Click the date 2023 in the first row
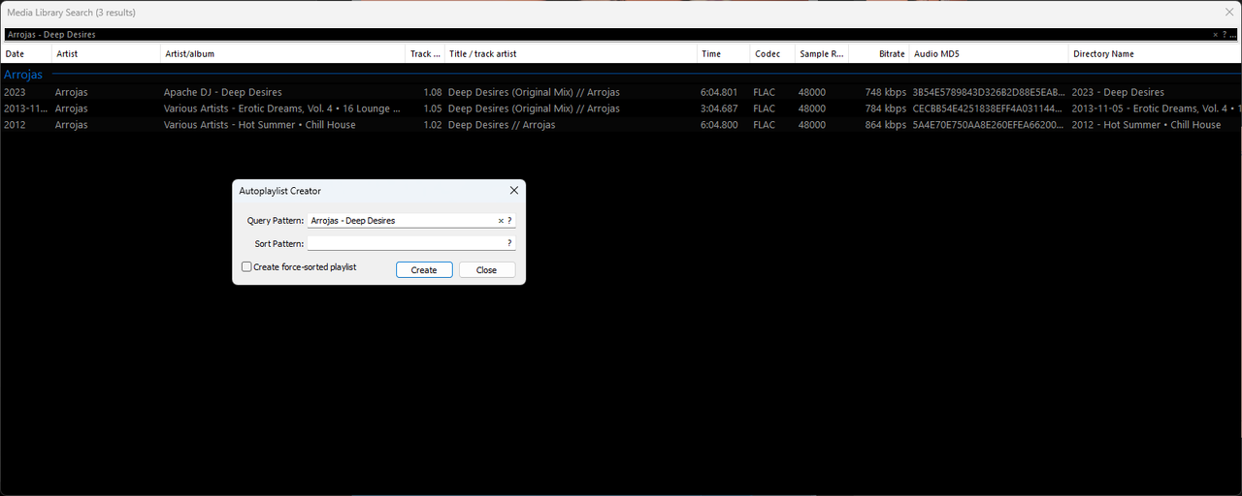The height and width of the screenshot is (496, 1242). coord(15,92)
